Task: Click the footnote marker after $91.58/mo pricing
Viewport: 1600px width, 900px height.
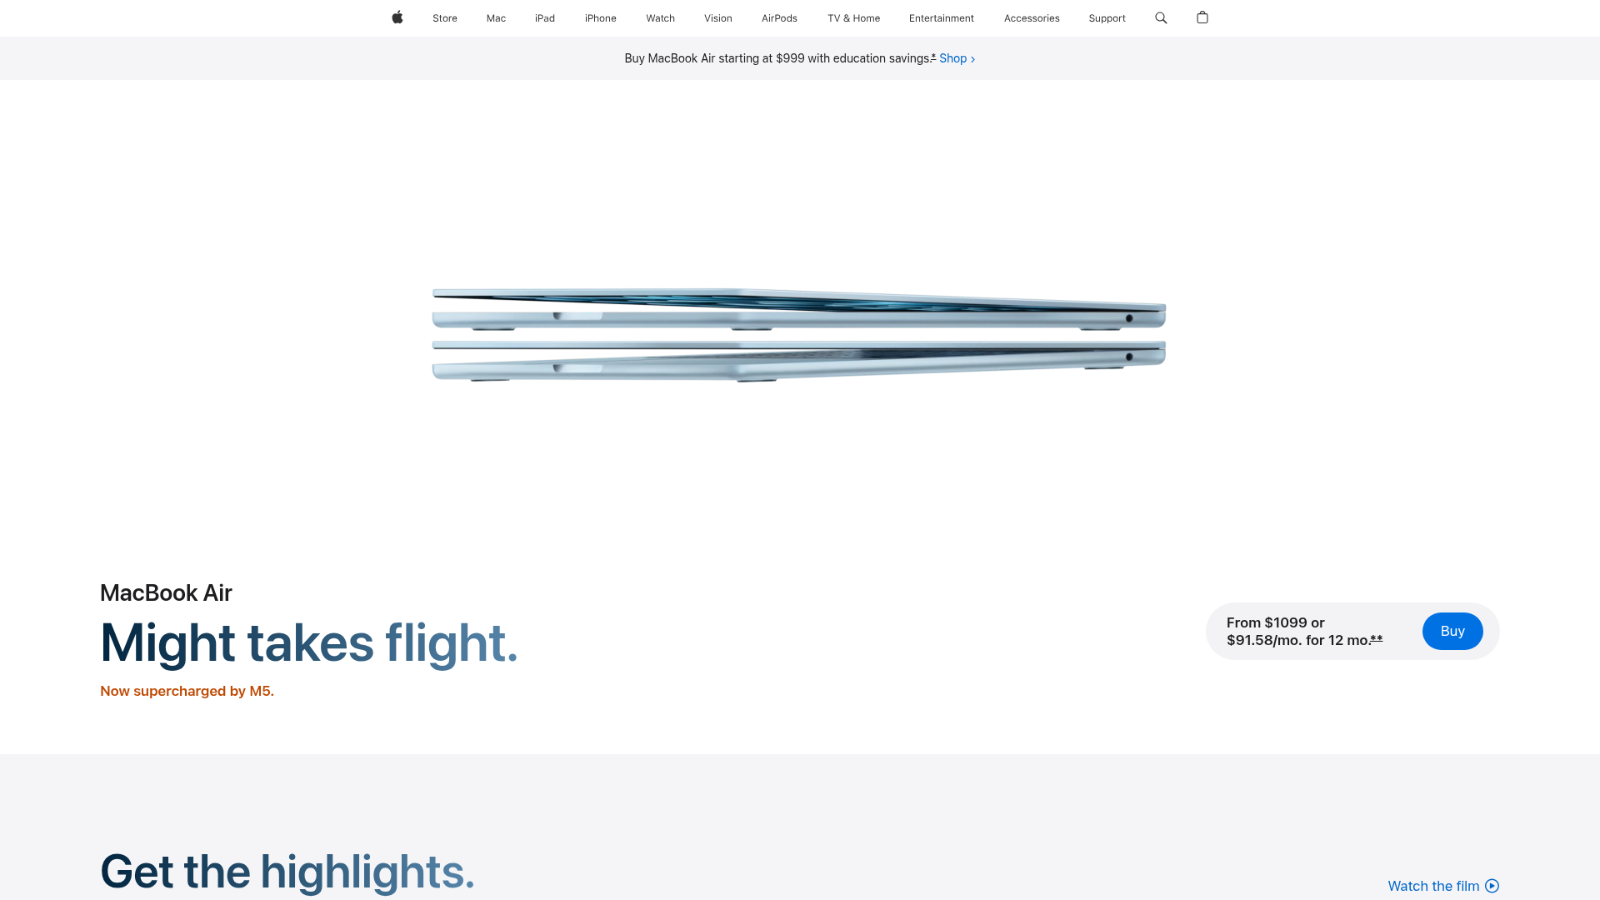Action: [1376, 640]
